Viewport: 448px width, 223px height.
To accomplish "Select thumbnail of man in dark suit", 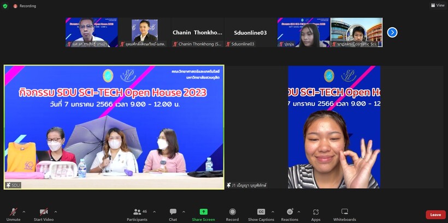I will 145,33.
